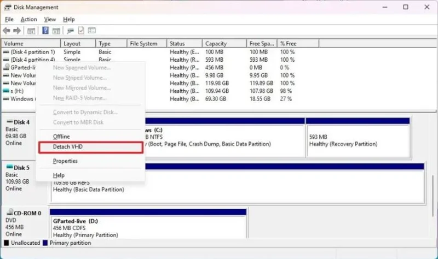Screen dimensions: 438x259
Task: Choose Offline from the context menu
Action: [91, 137]
